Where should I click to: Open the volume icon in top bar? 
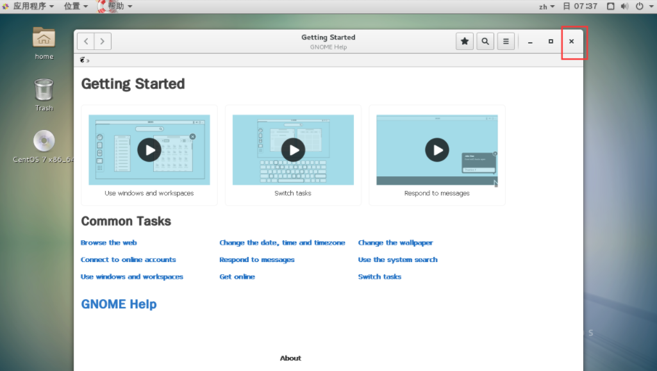point(624,6)
